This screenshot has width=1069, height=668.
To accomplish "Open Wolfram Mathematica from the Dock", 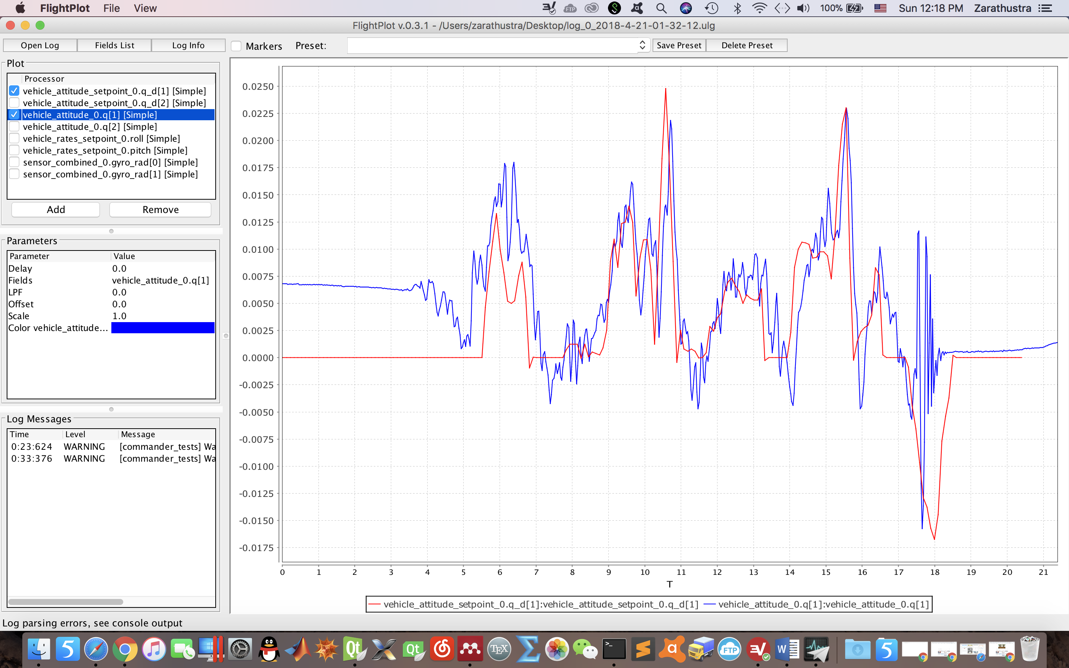I will (326, 649).
